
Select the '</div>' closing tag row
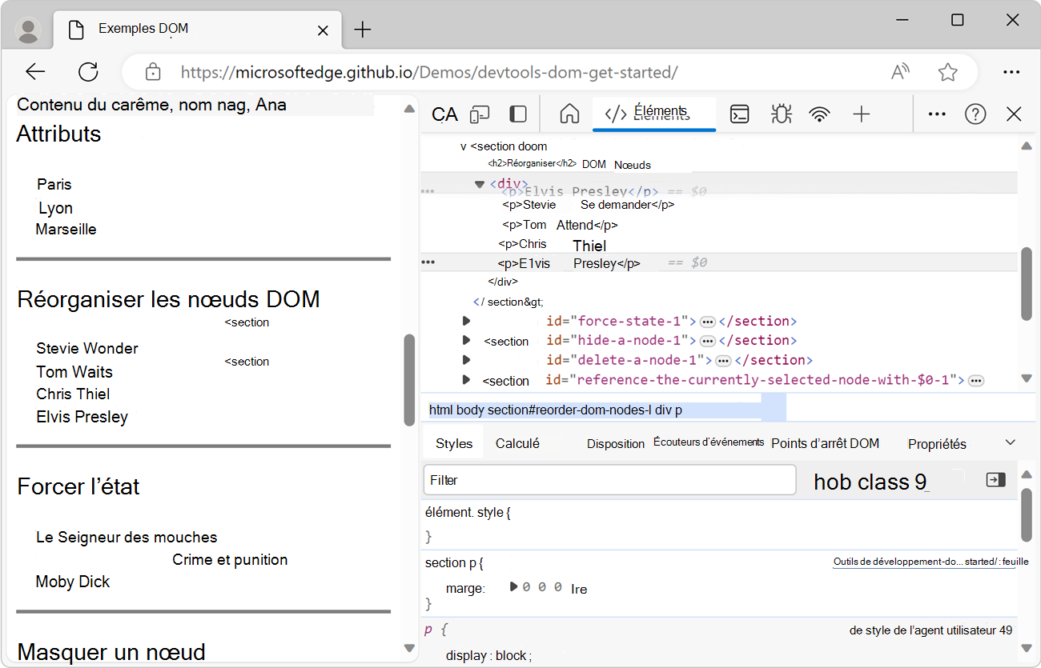pyautogui.click(x=503, y=282)
